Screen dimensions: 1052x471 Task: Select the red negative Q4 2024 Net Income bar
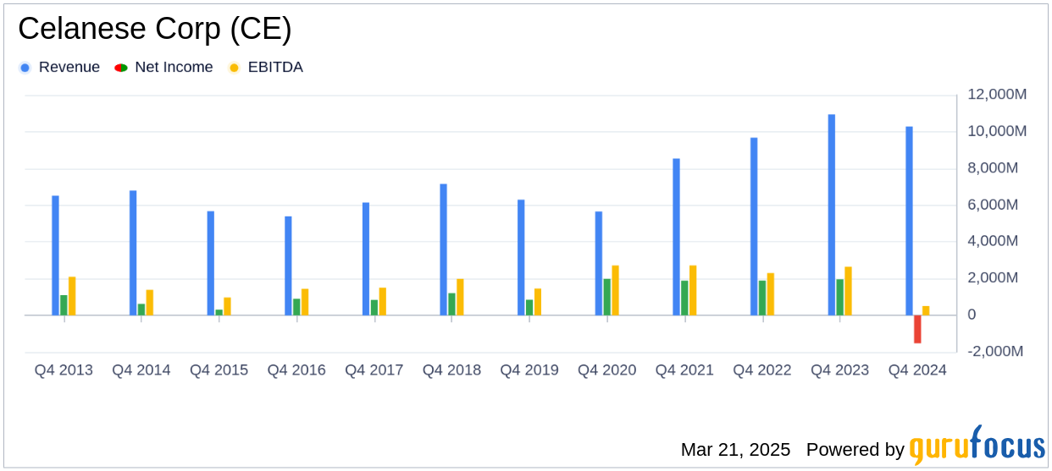tap(917, 329)
